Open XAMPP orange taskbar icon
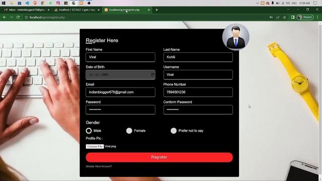322x181 pixels. 82,3
